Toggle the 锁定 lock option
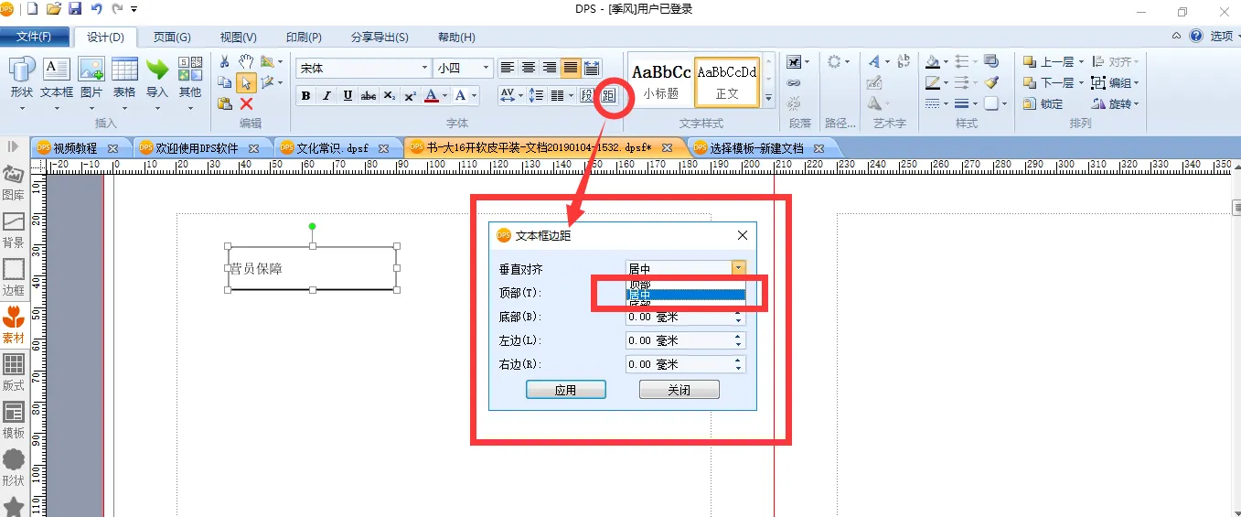Viewport: 1241px width, 517px height. (x=1043, y=104)
